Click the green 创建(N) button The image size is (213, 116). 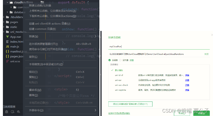point(201,113)
